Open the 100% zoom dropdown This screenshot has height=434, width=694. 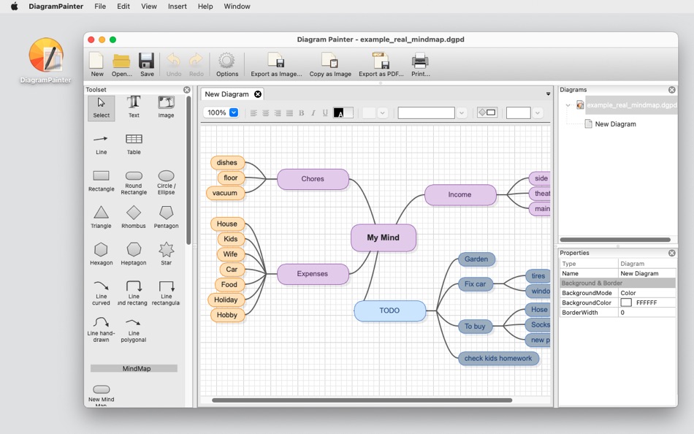pos(234,113)
